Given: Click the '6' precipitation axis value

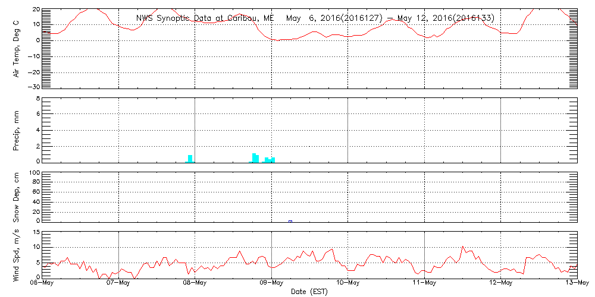Looking at the screenshot, I should tap(37, 114).
